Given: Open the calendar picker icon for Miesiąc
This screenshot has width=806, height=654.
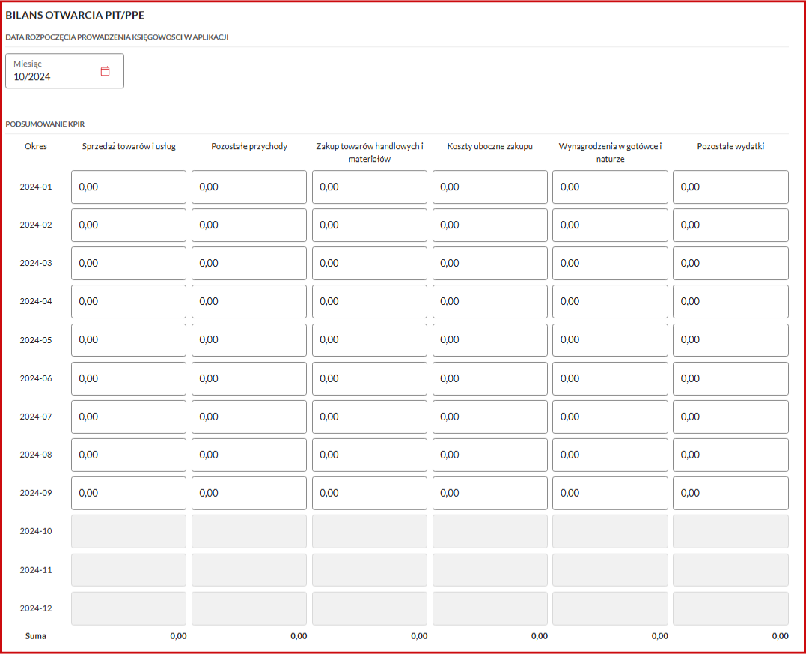Looking at the screenshot, I should click(106, 71).
